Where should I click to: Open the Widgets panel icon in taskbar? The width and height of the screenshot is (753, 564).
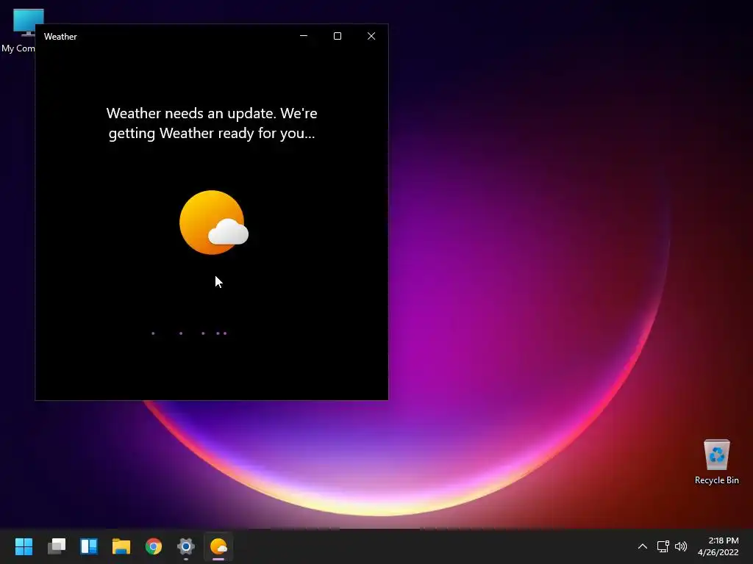[89, 546]
